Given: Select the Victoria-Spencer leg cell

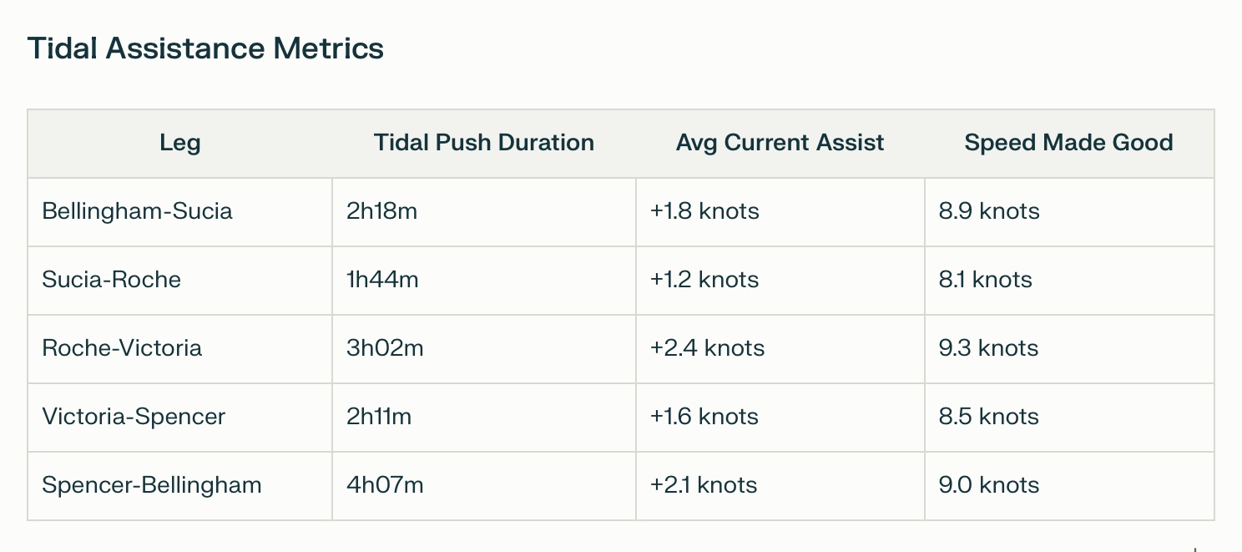Looking at the screenshot, I should [134, 417].
